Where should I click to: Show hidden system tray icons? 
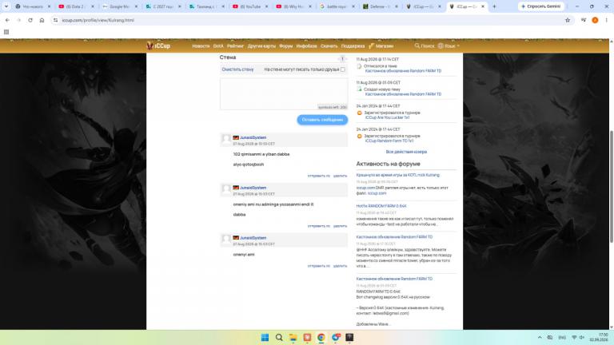click(540, 337)
